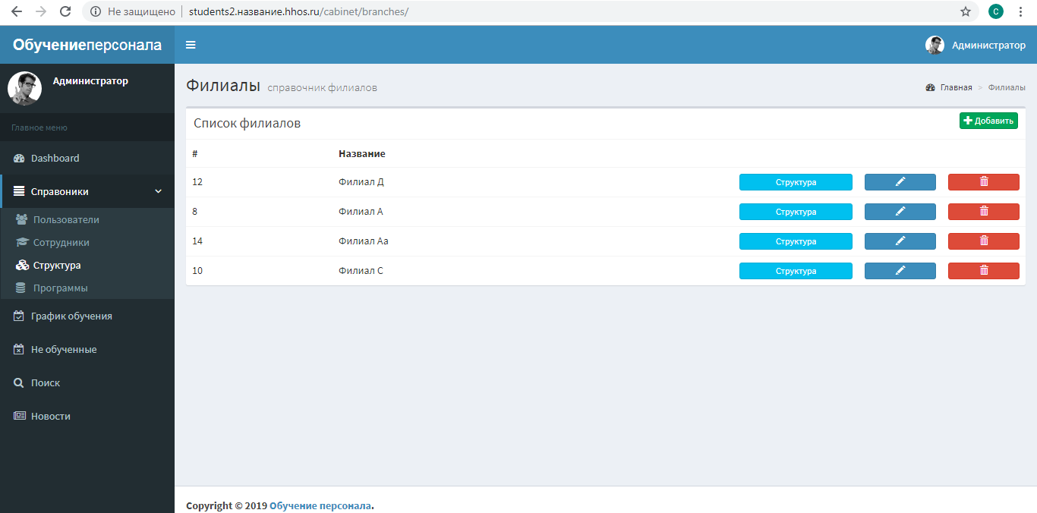Open the Поиск page
The height and width of the screenshot is (513, 1037).
coord(87,383)
